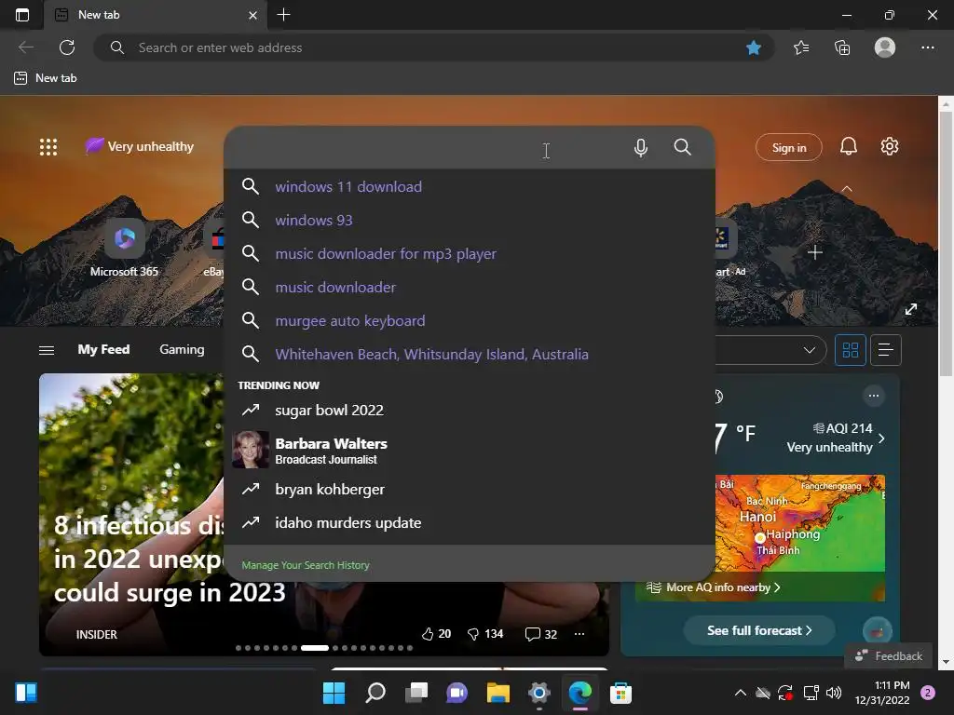Open the notifications bell

coord(848,146)
